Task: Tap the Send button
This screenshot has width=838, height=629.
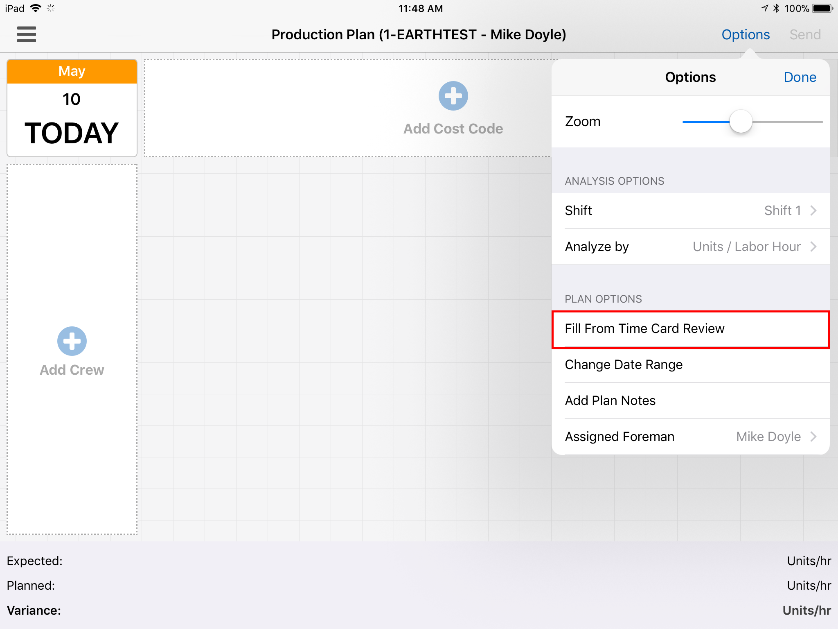Action: 805,34
